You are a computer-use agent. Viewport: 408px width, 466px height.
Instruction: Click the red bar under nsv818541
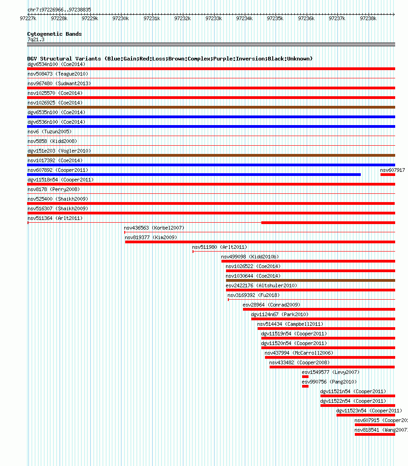tap(375, 434)
